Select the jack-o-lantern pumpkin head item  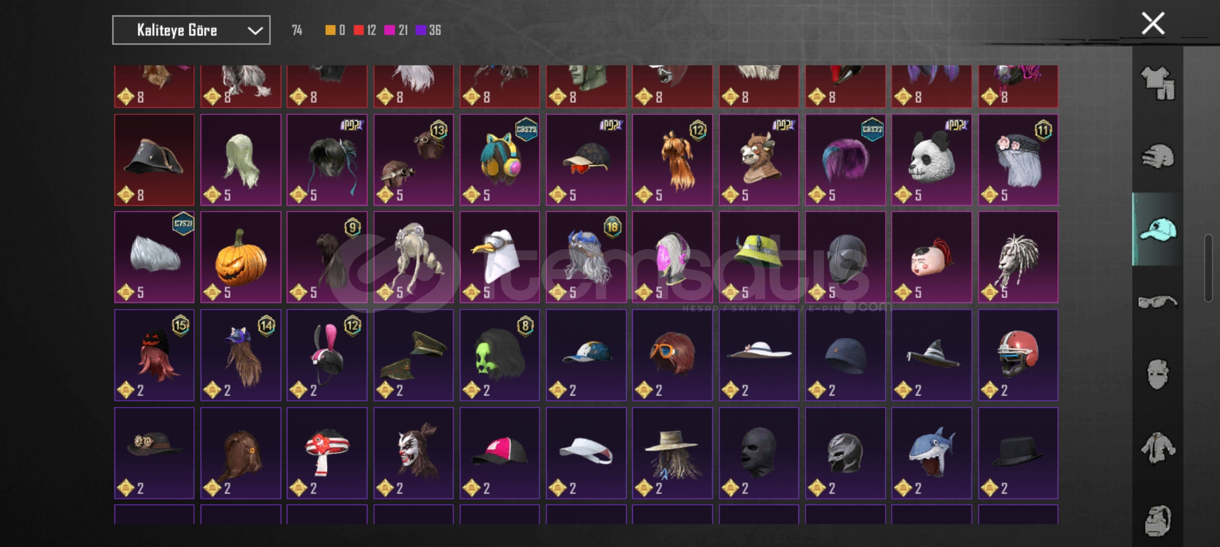pos(241,257)
